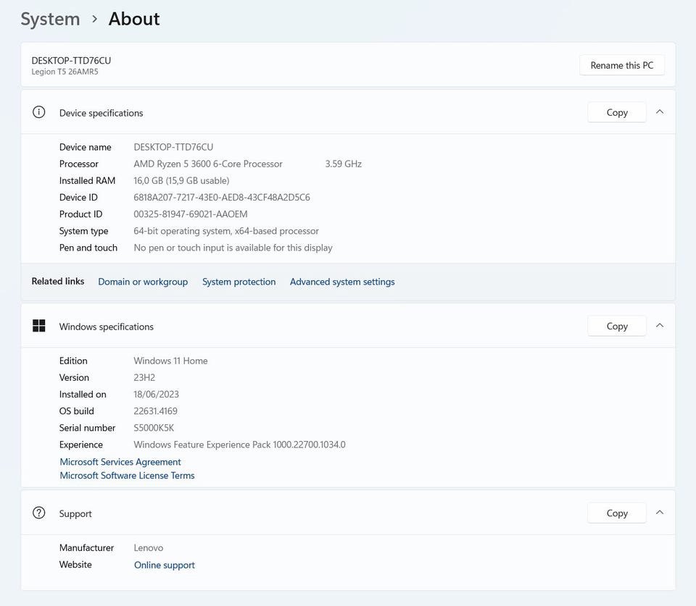Click the About breadcrumb title
The image size is (696, 606).
pos(134,19)
